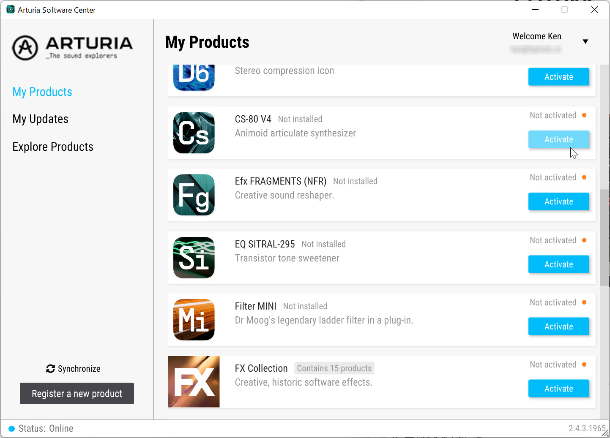Screen dimensions: 610x438
Task: Click the orange status dot for CS-80 V4
Action: click(584, 115)
